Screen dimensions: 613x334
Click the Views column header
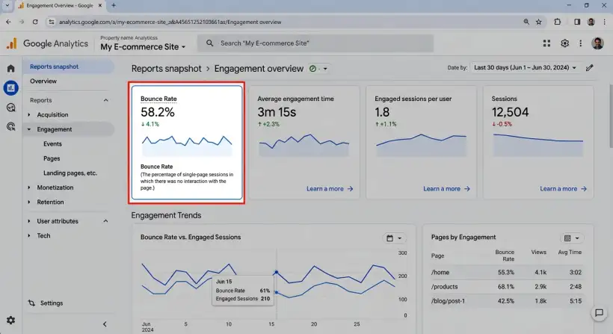pyautogui.click(x=539, y=253)
